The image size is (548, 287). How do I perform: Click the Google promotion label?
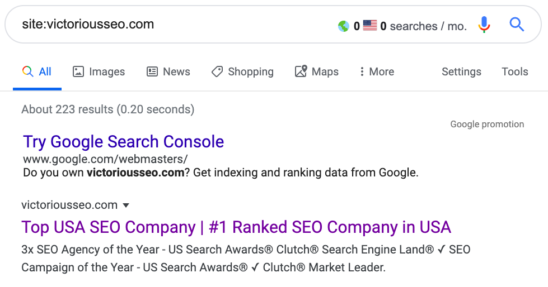487,124
